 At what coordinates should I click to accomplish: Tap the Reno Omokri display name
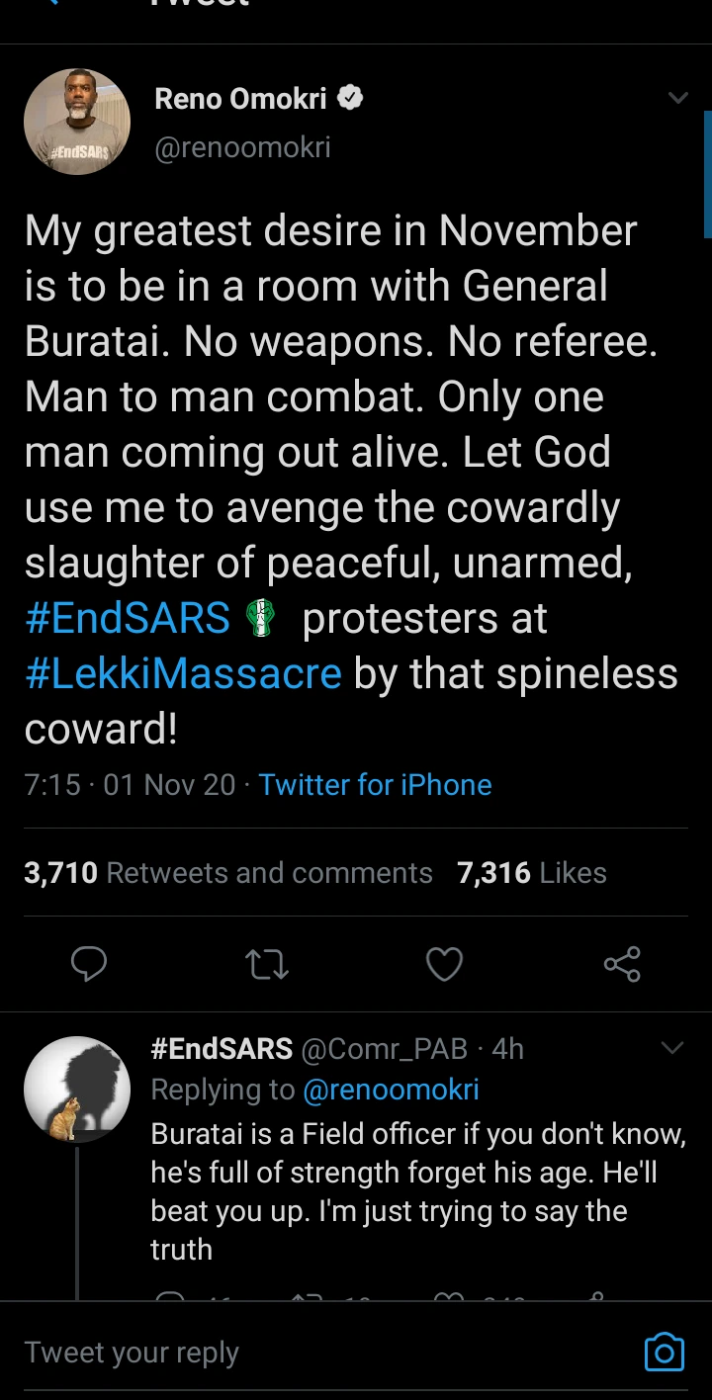click(x=240, y=98)
